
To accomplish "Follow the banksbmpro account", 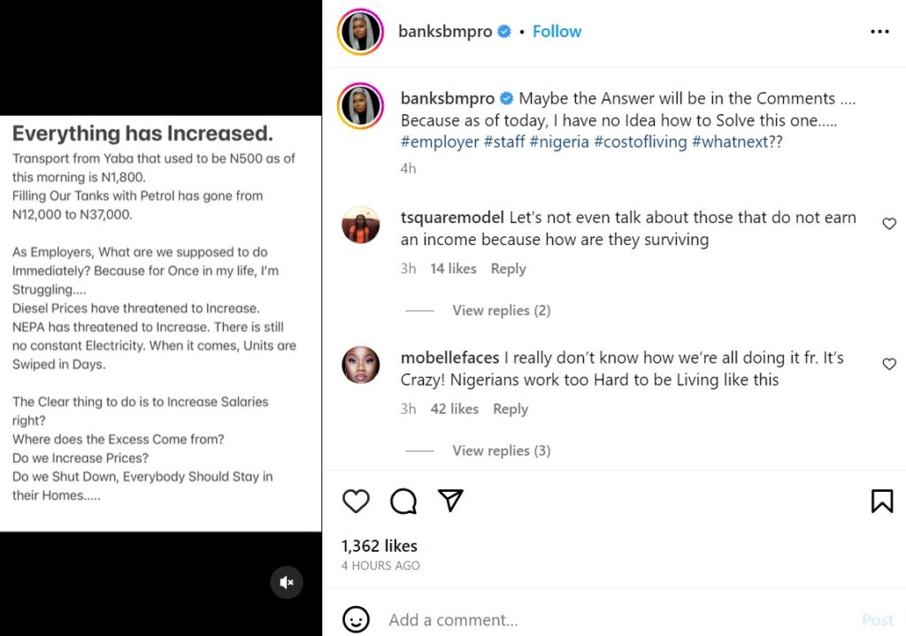I will coord(557,32).
